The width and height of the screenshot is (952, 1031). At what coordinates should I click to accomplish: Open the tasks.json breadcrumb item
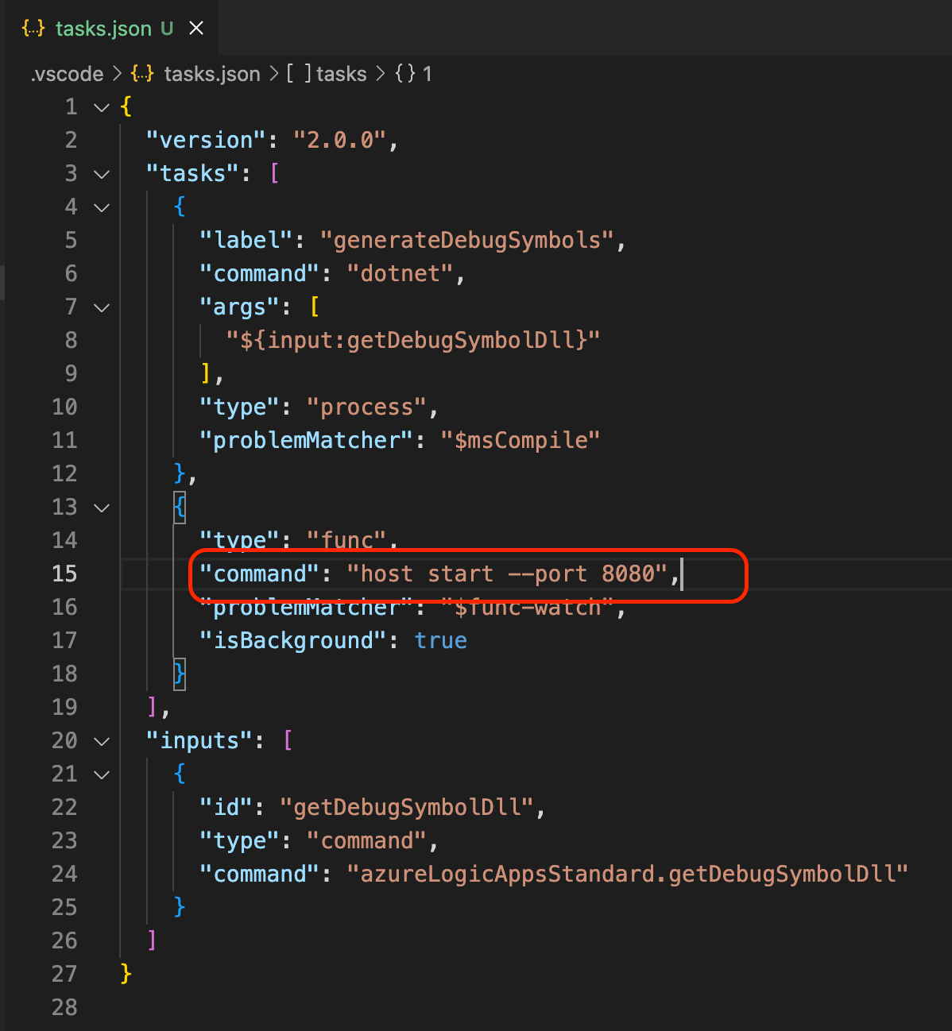tap(211, 74)
